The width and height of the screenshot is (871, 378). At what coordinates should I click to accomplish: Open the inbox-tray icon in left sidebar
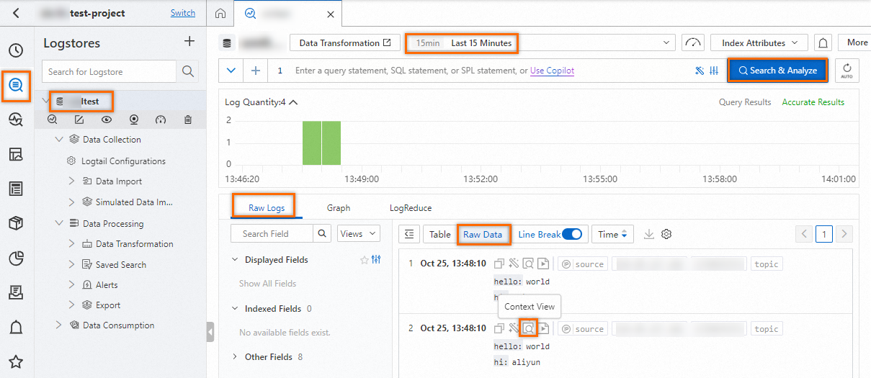[16, 292]
